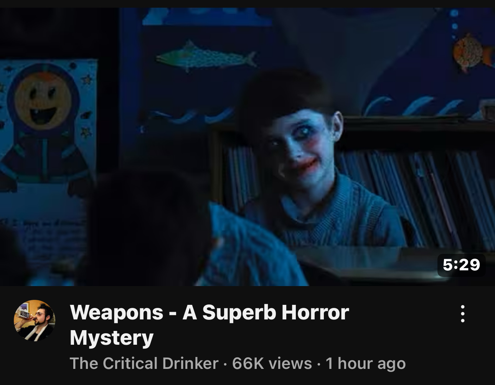Click the 5:29 duration badge
The height and width of the screenshot is (385, 495).
click(461, 265)
